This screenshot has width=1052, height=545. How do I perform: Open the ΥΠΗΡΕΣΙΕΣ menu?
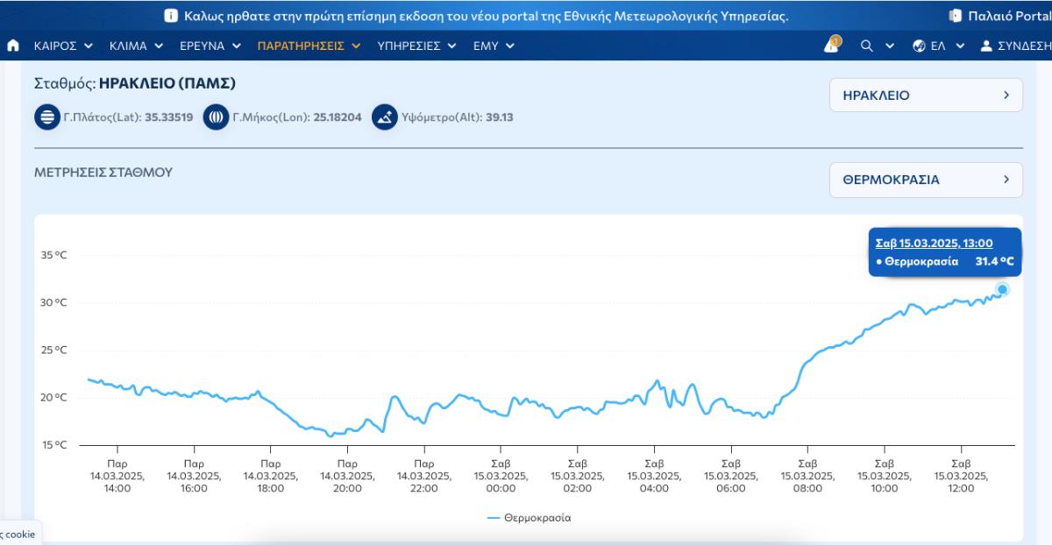(416, 46)
